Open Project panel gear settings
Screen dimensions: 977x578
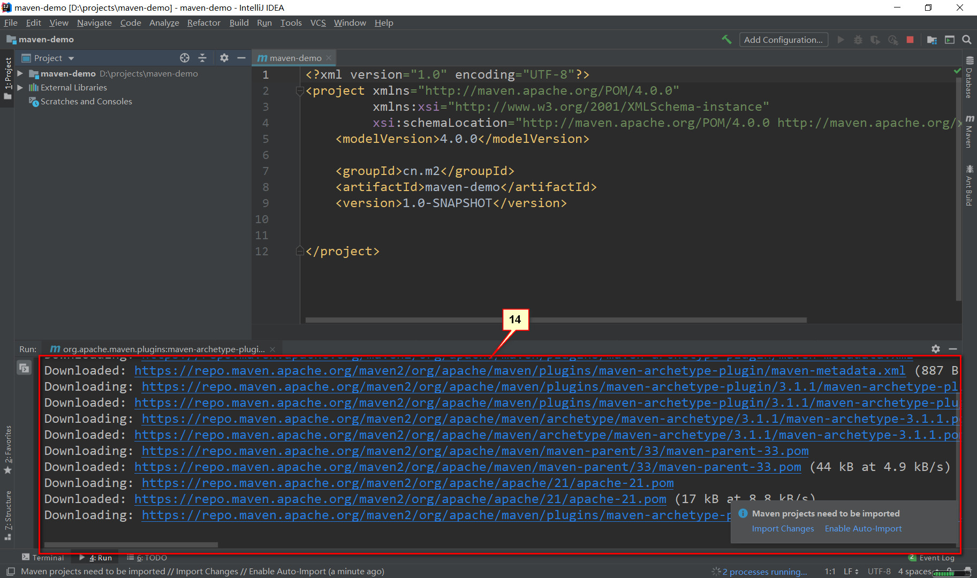pos(224,58)
